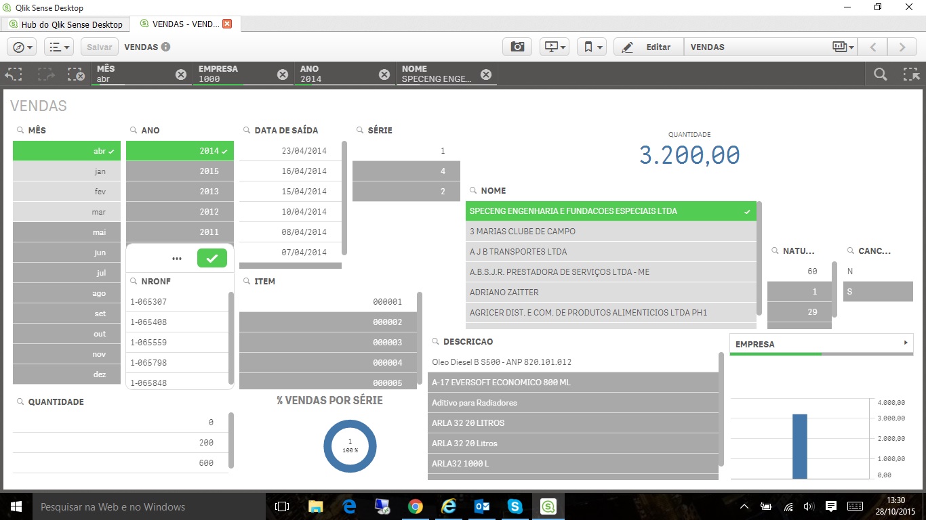Viewport: 926px width, 520px height.
Task: Select month mai in MÊS list
Action: coord(66,232)
